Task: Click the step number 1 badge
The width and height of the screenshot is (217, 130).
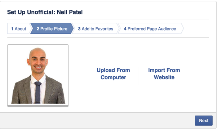Action: click(12, 29)
